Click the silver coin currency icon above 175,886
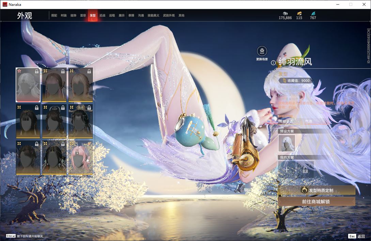 coord(285,14)
